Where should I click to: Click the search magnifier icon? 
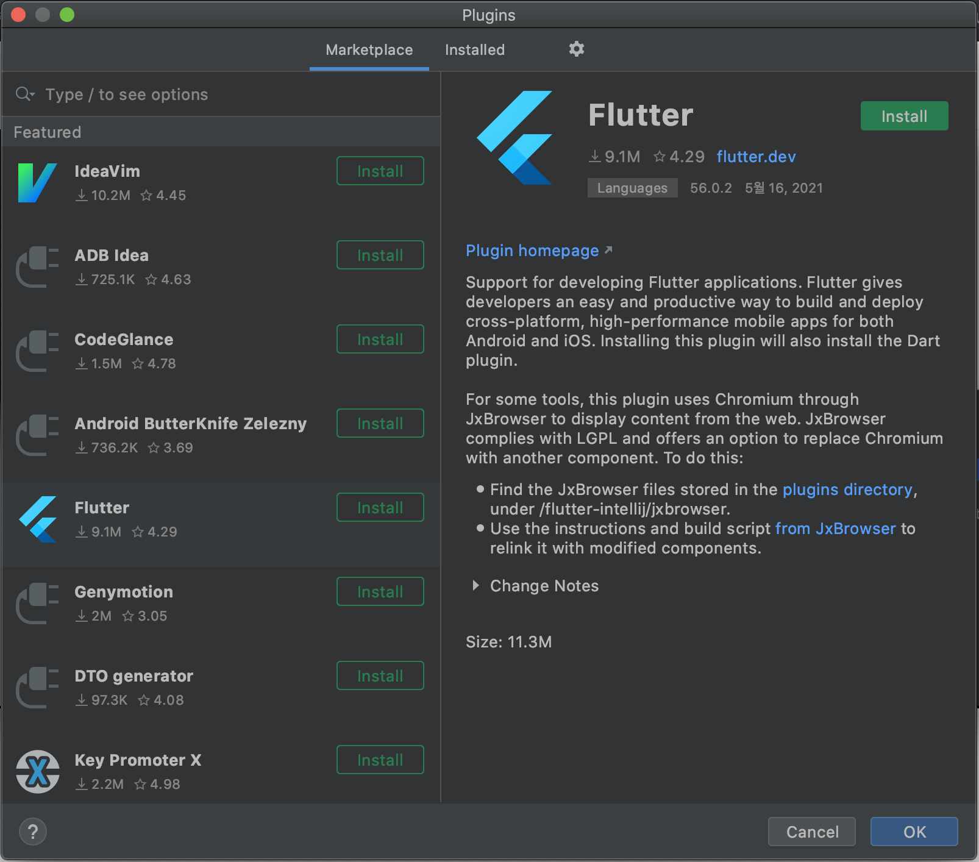click(24, 94)
